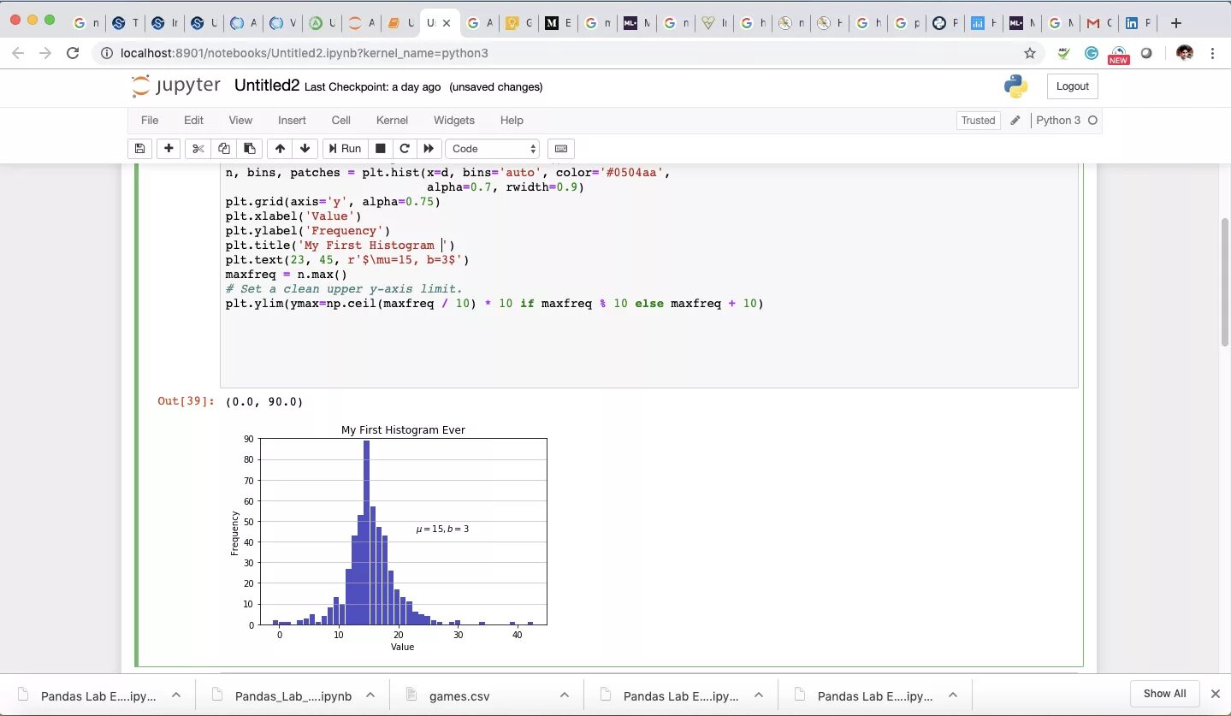Viewport: 1231px width, 716px height.
Task: Click the Trusted notebook indicator
Action: click(978, 121)
